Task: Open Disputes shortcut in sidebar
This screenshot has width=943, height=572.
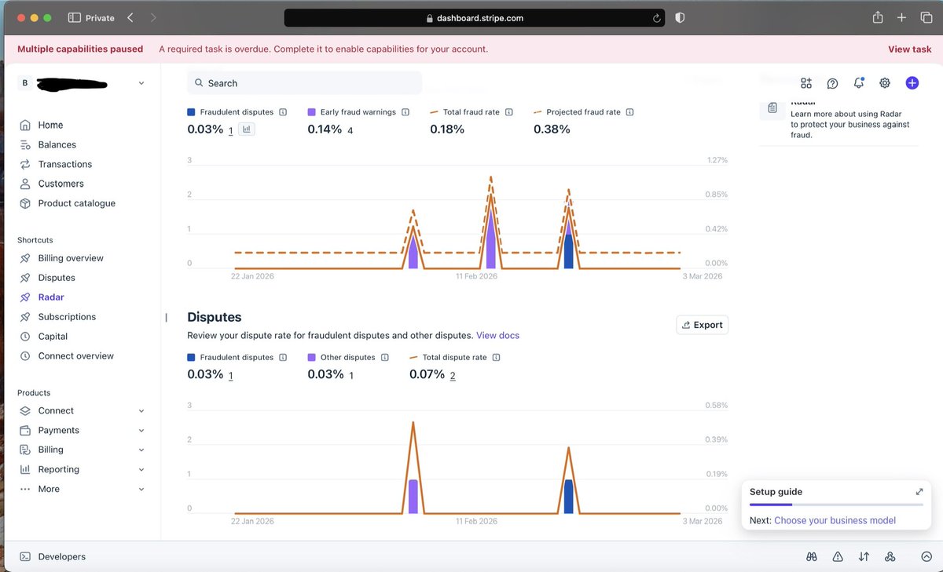Action: coord(57,278)
